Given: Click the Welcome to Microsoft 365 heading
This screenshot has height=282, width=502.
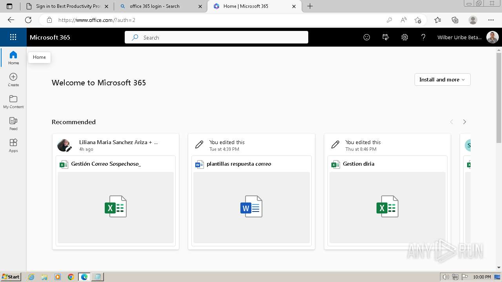Looking at the screenshot, I should [x=99, y=83].
